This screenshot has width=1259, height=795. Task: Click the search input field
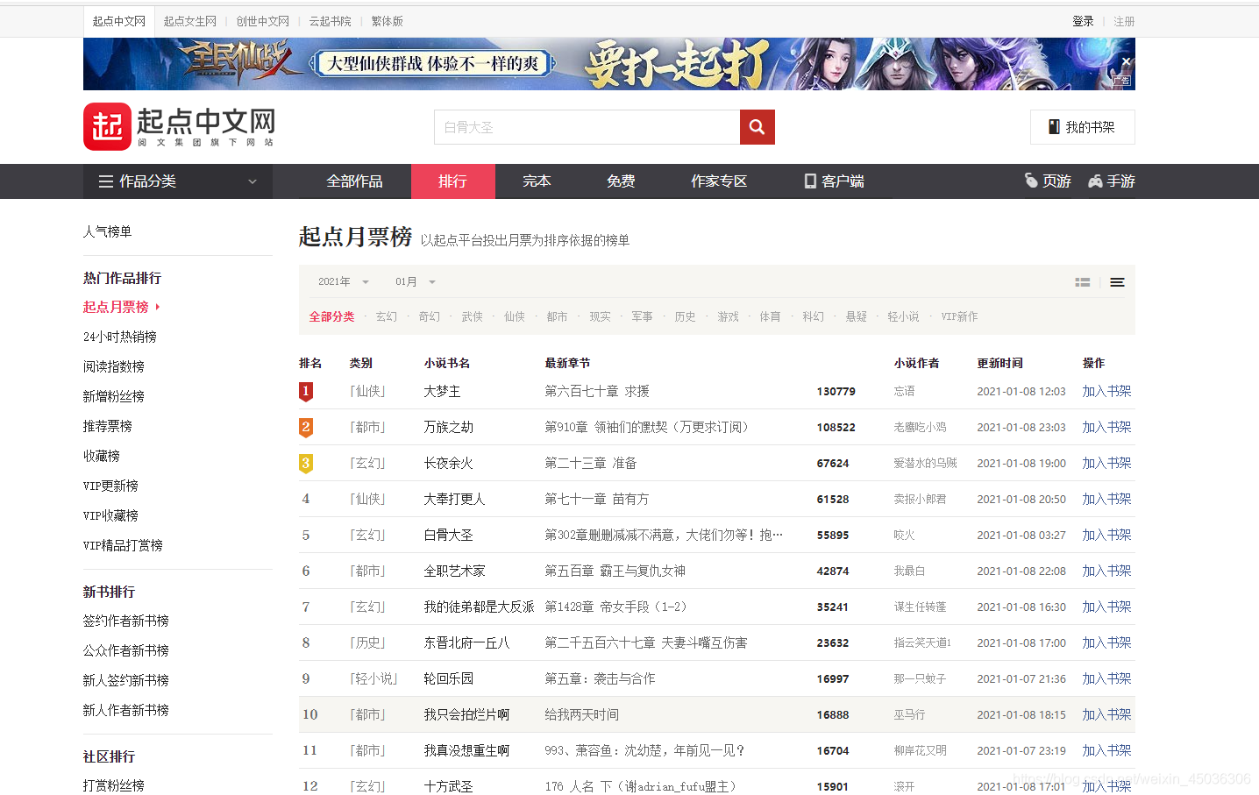coord(587,127)
